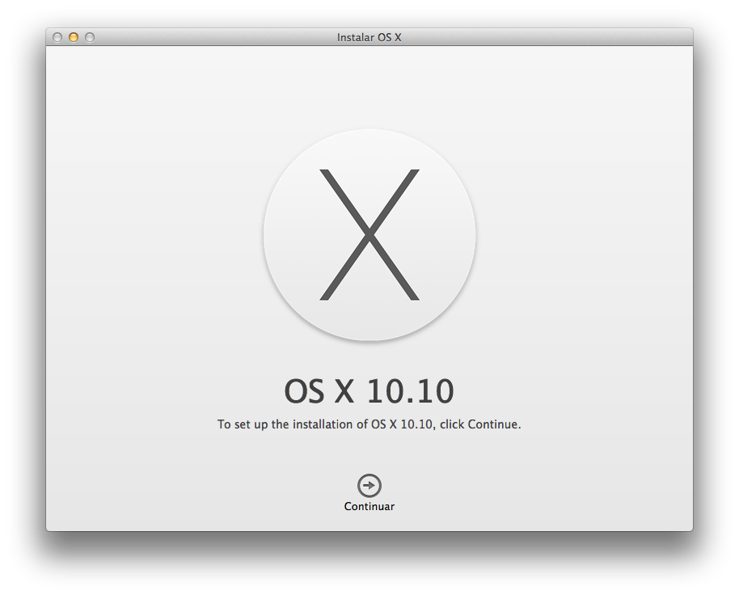Click the "OS X" part of heading

point(319,392)
